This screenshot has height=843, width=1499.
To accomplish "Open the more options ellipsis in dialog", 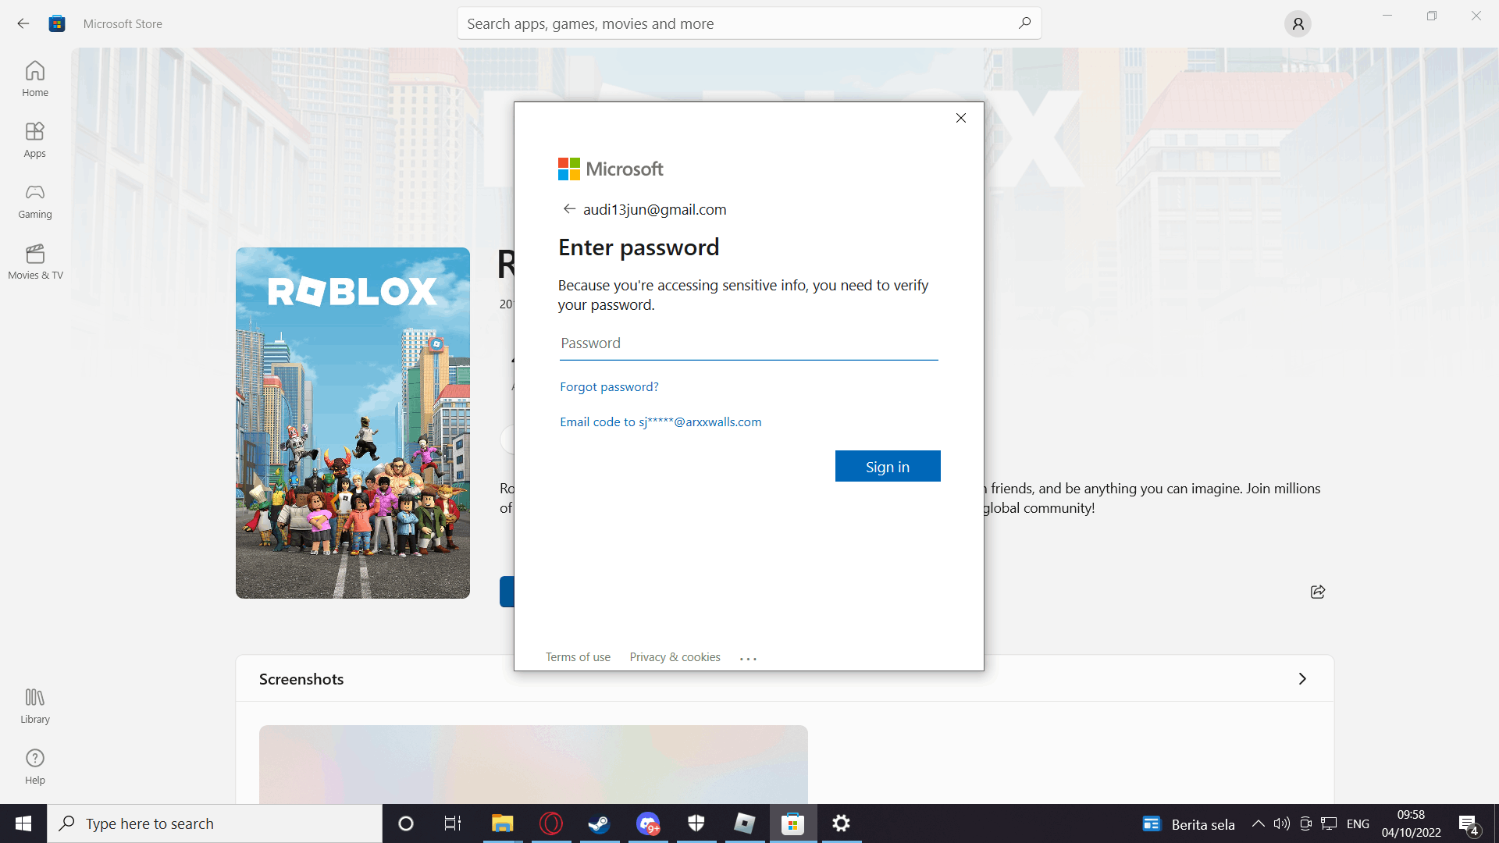I will click(748, 659).
